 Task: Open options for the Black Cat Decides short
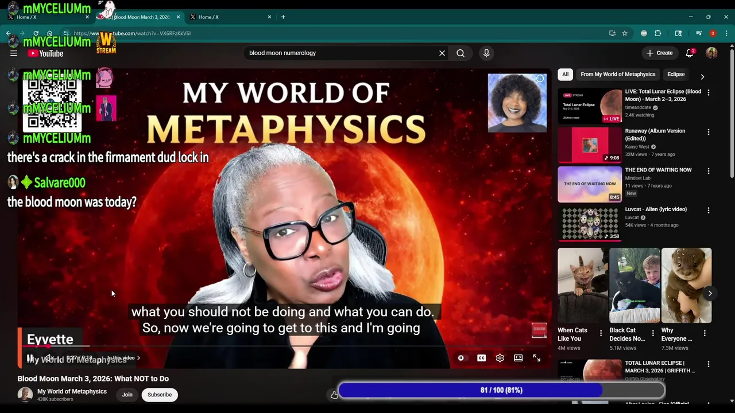(x=653, y=333)
